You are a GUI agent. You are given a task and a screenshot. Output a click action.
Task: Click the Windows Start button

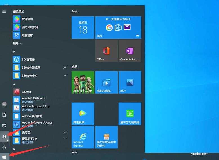(x=4, y=157)
